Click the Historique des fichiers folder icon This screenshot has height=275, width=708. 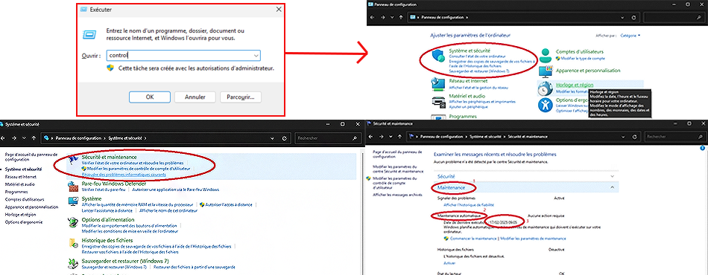(73, 243)
